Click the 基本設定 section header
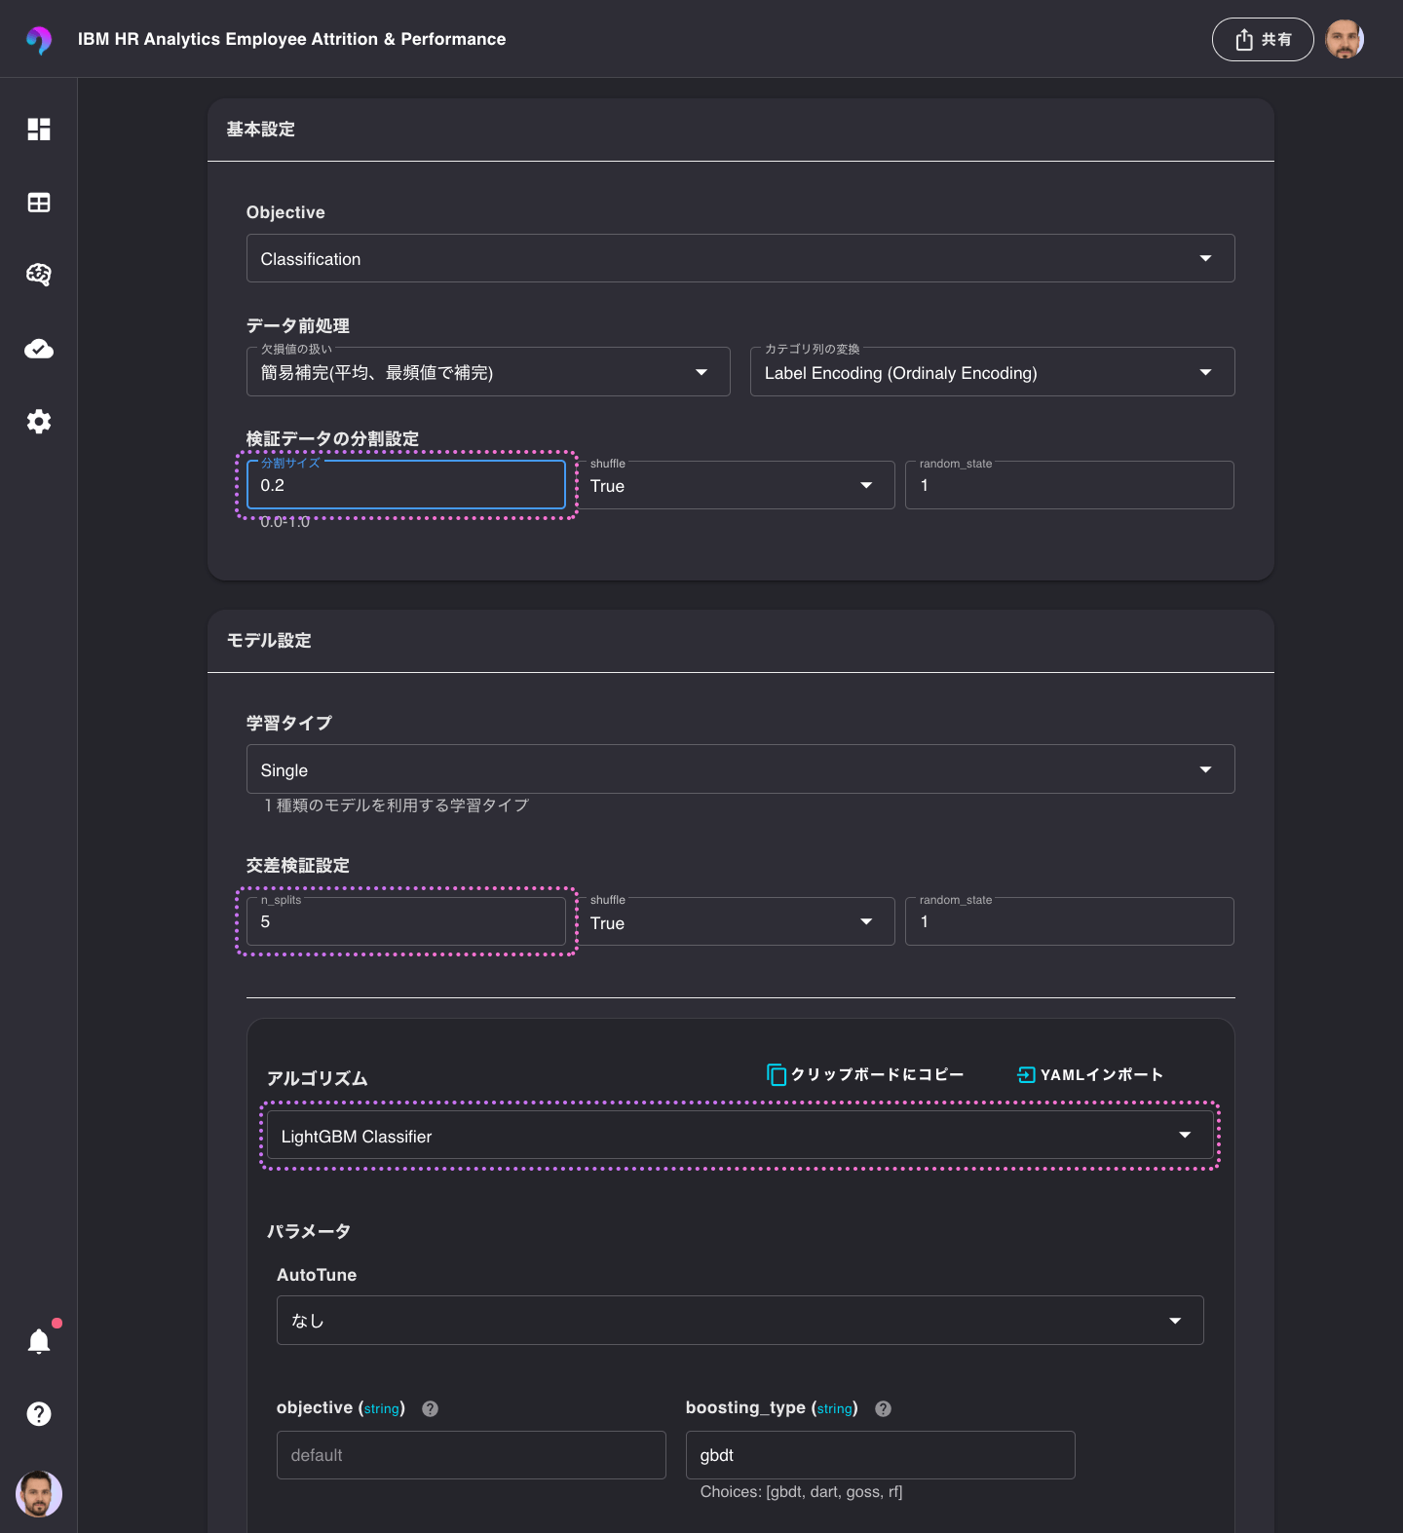Screen dimensions: 1403x1533 coord(261,130)
